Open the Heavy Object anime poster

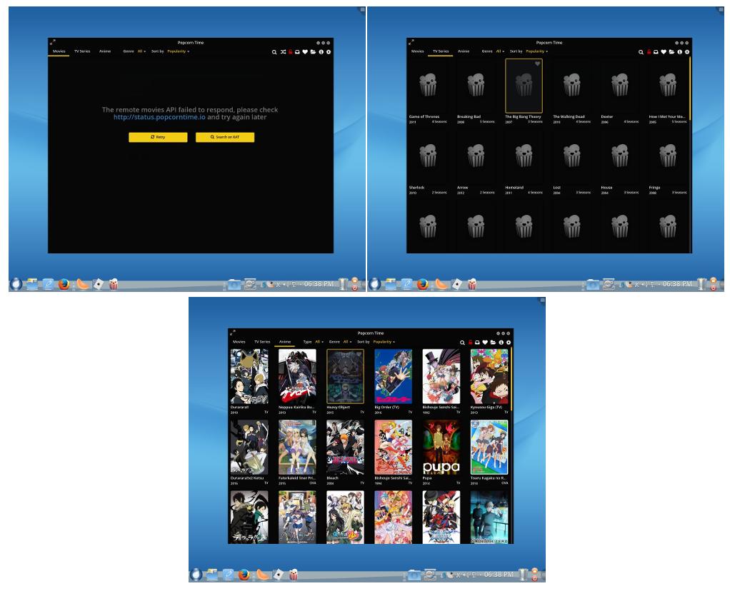point(345,376)
